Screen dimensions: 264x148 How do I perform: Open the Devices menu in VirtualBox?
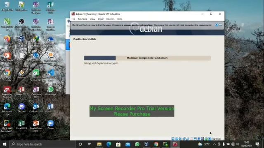click(110, 19)
